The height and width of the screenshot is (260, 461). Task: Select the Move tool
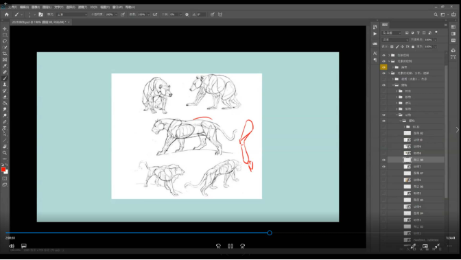[x=5, y=29]
